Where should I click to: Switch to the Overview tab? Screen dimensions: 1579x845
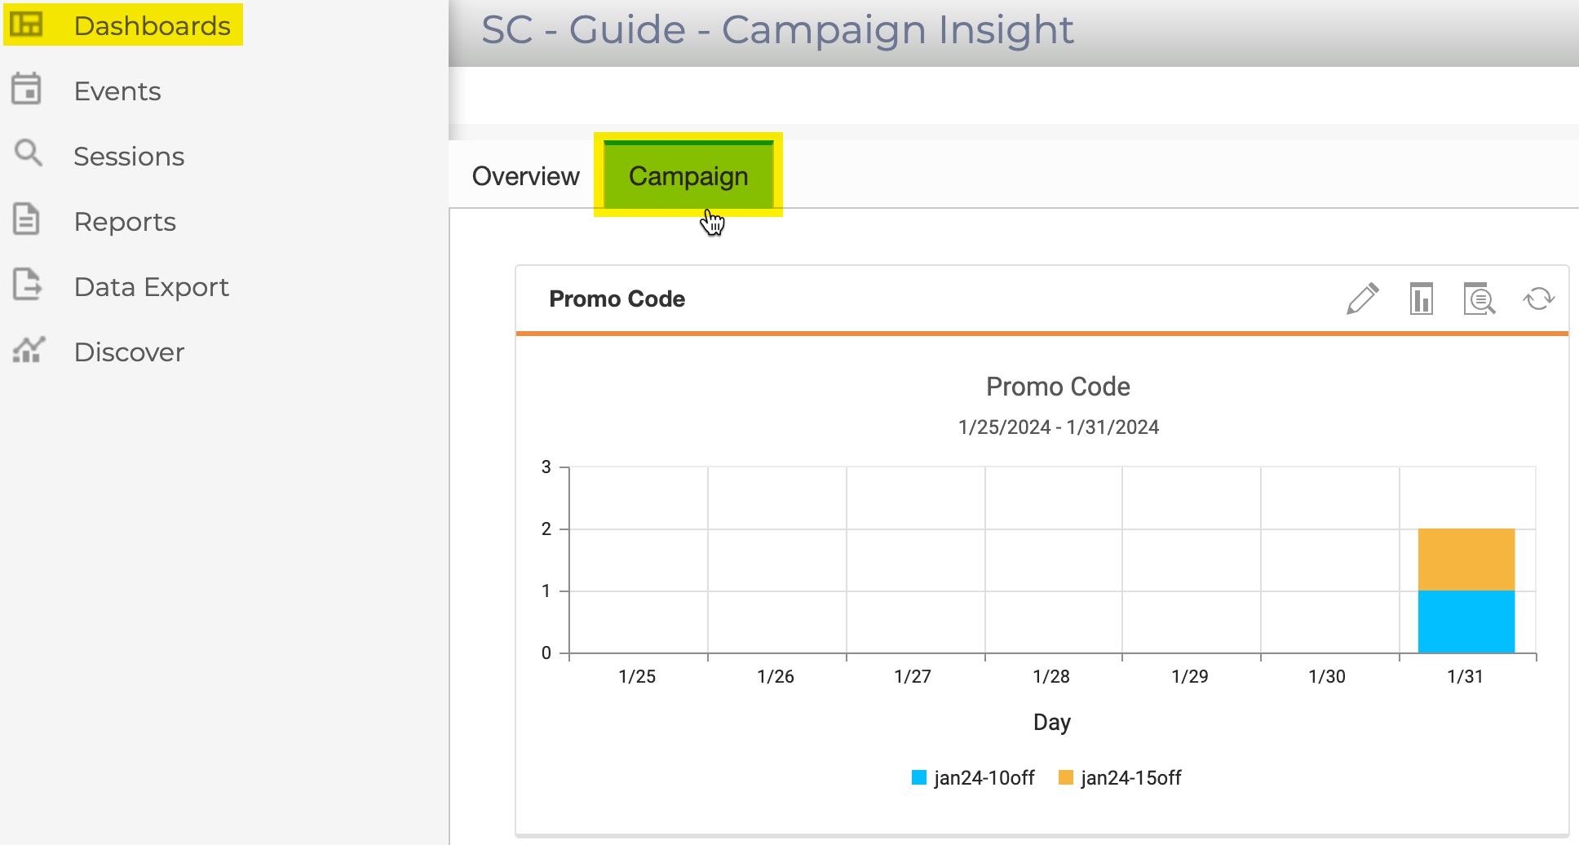(x=525, y=175)
